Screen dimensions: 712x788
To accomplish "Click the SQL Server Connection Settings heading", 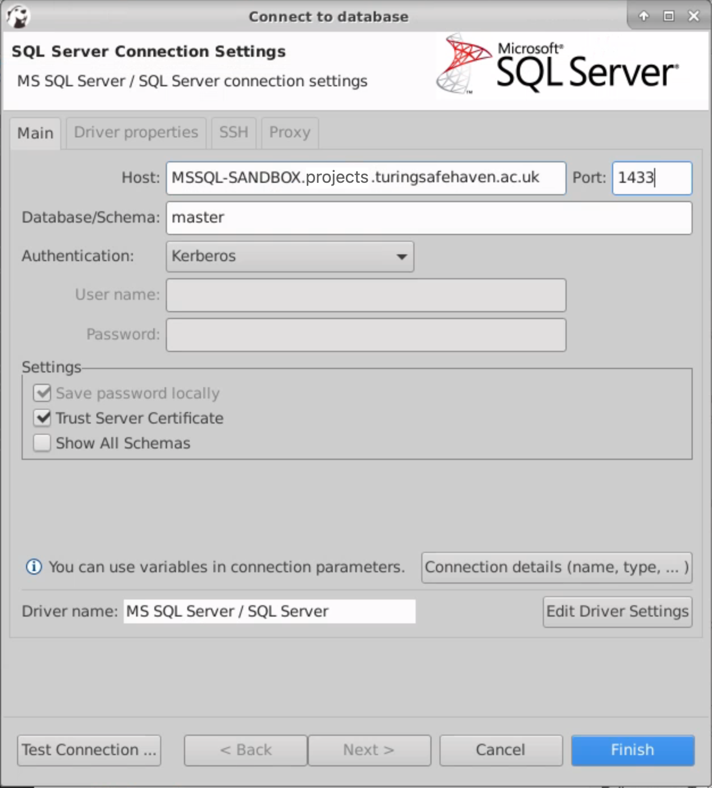I will (149, 52).
